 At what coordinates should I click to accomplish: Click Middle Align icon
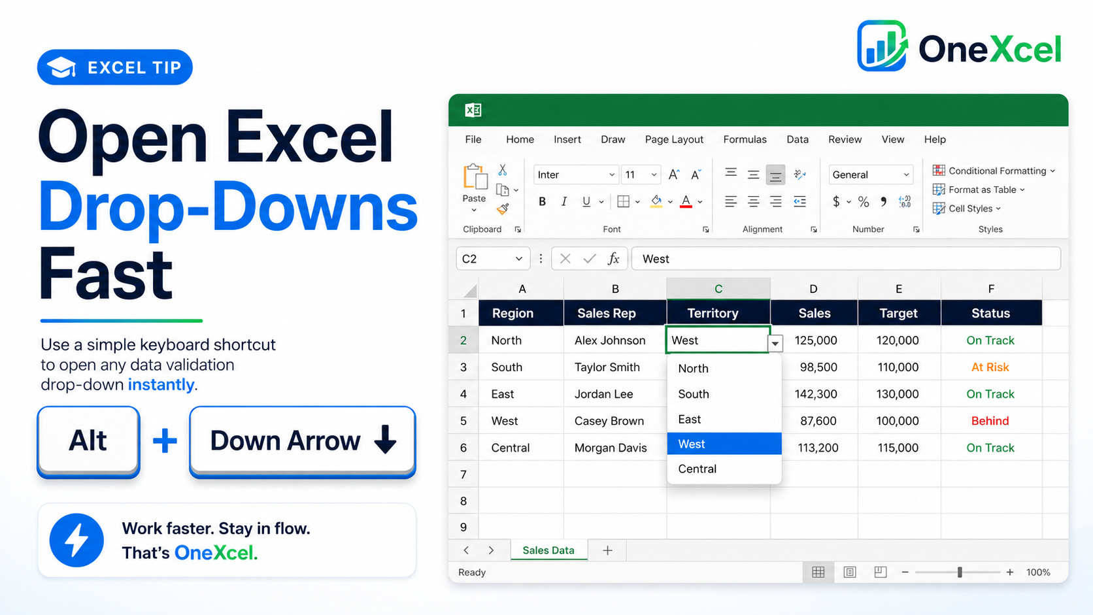point(753,175)
